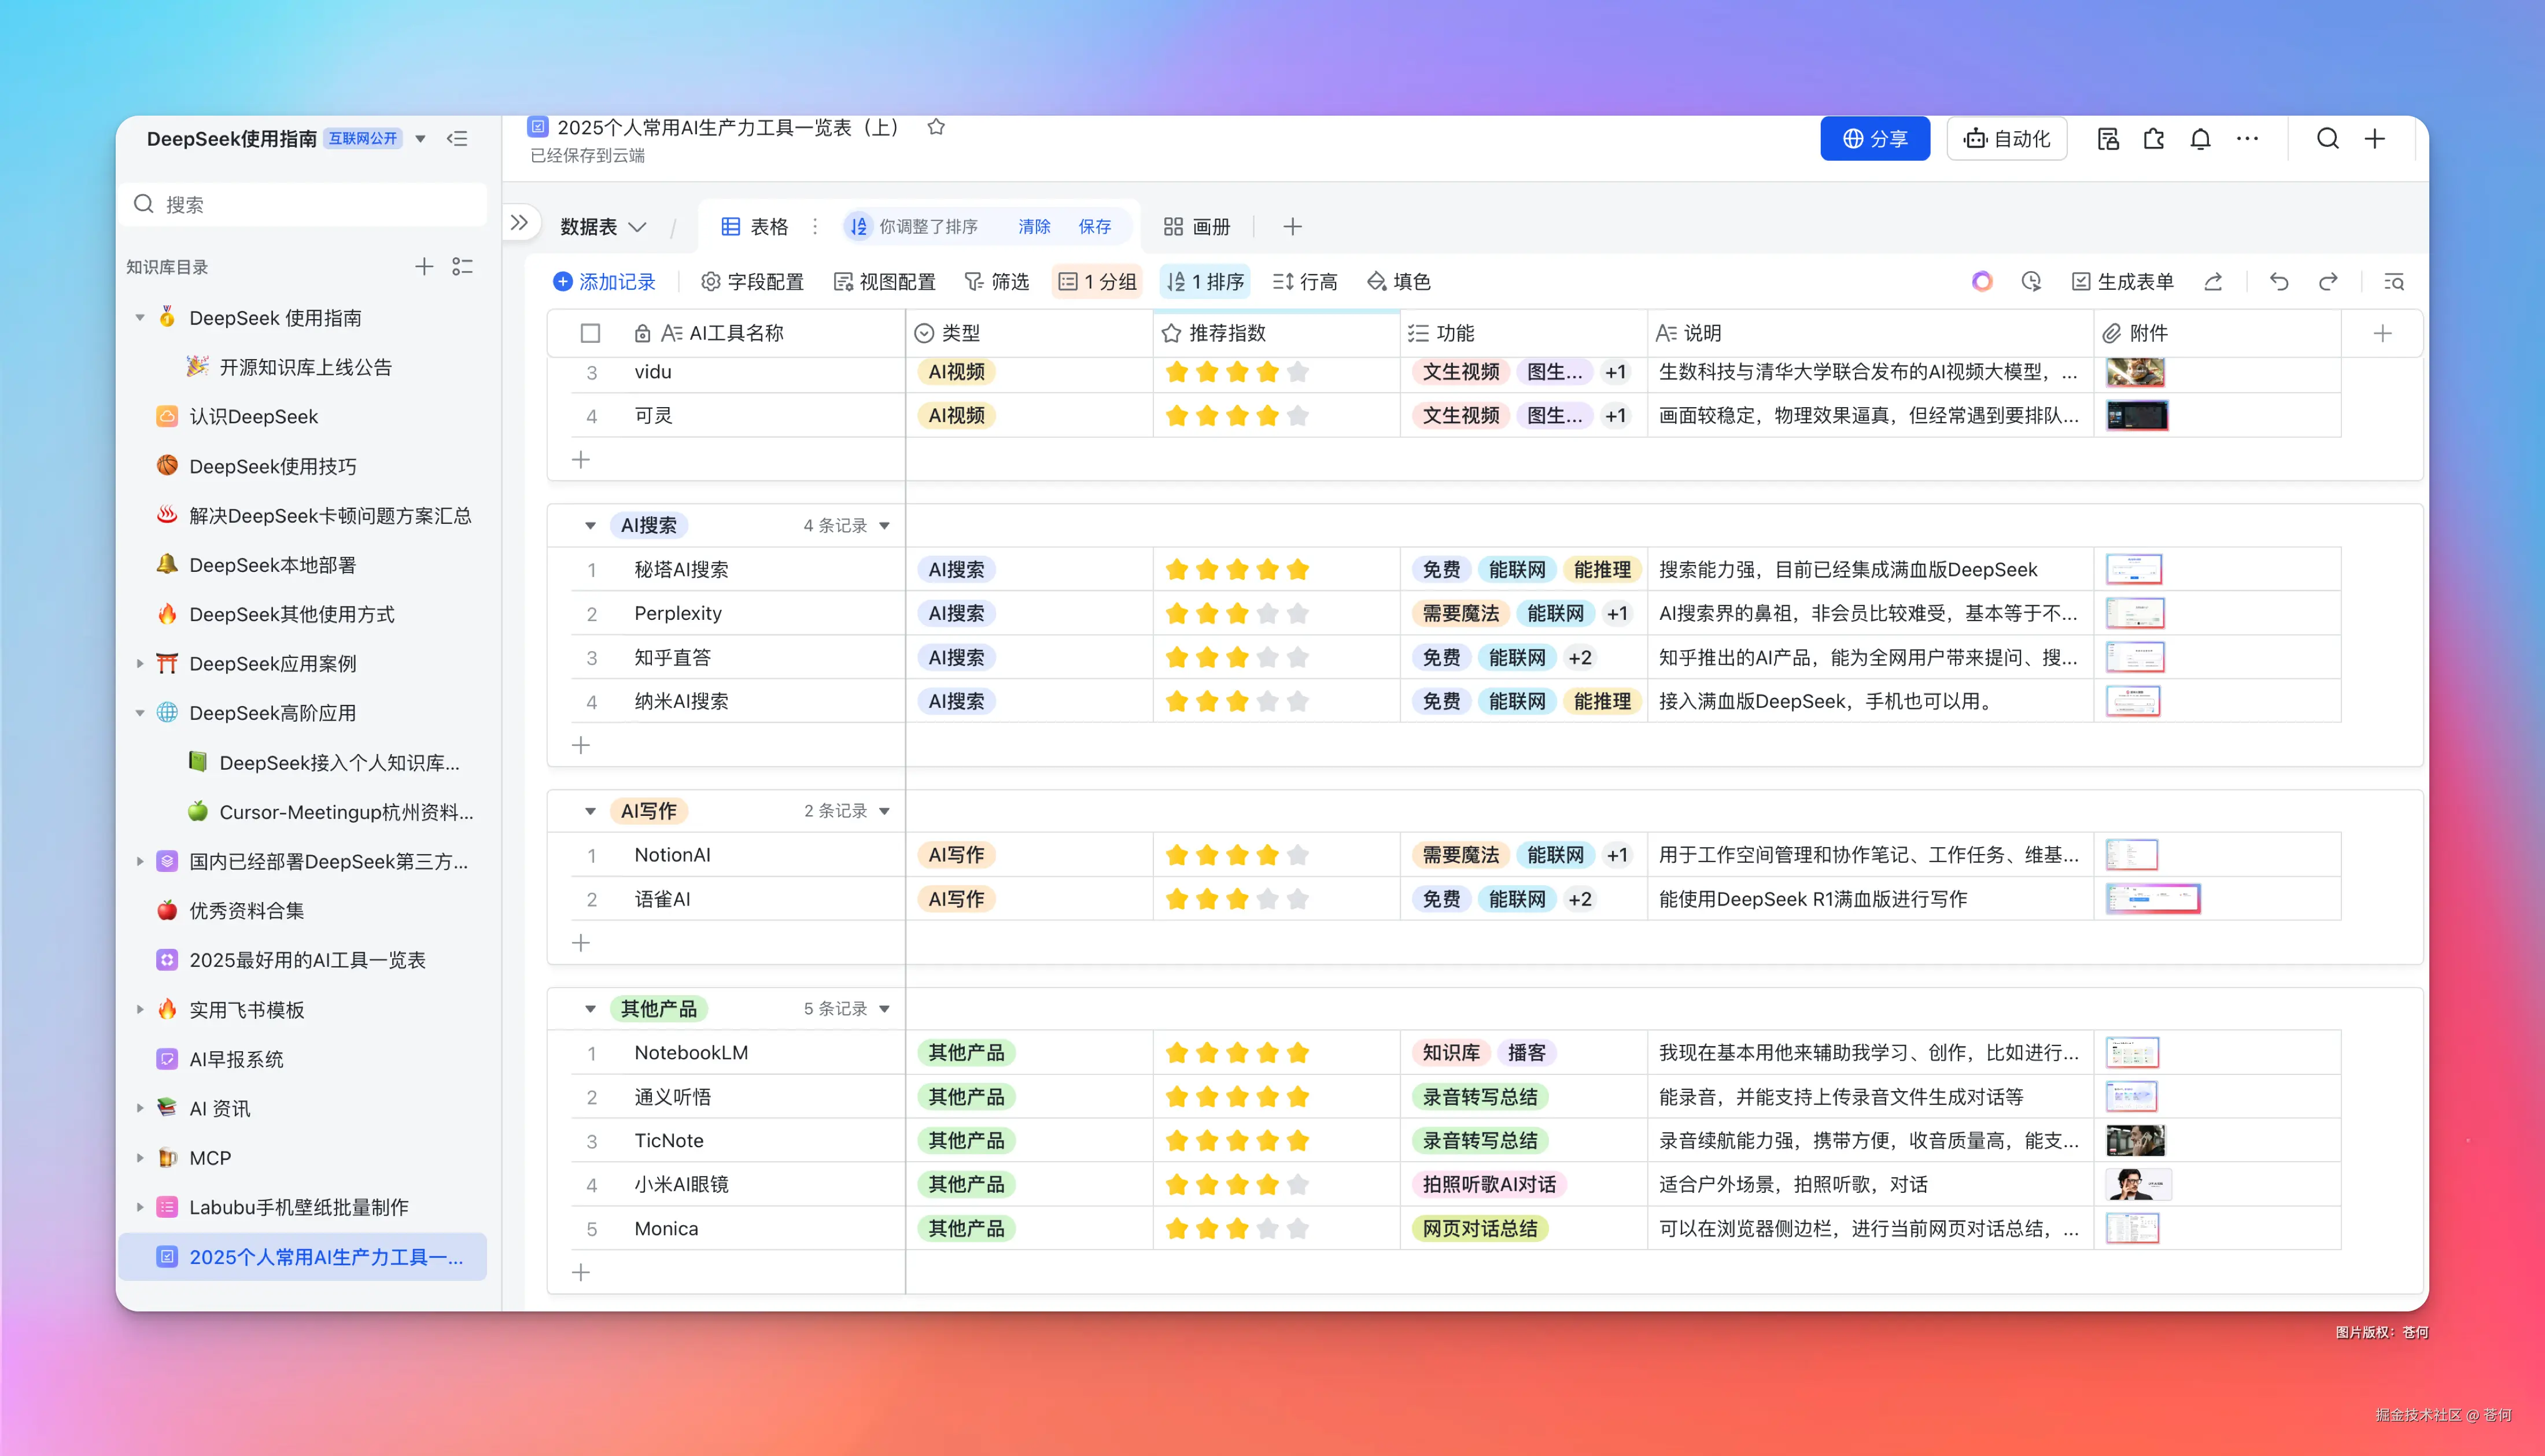2545x1456 pixels.
Task: Star the document title as favorite
Action: point(936,127)
